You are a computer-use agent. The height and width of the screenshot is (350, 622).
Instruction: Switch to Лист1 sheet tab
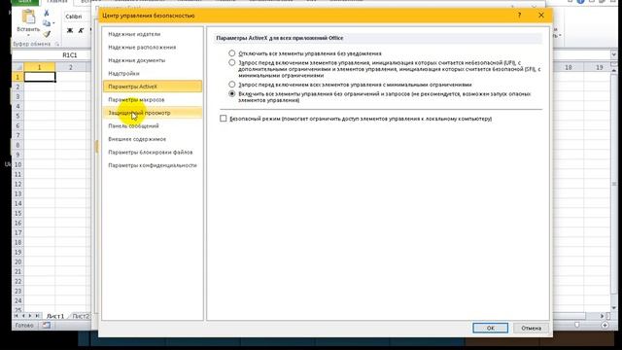(55, 316)
